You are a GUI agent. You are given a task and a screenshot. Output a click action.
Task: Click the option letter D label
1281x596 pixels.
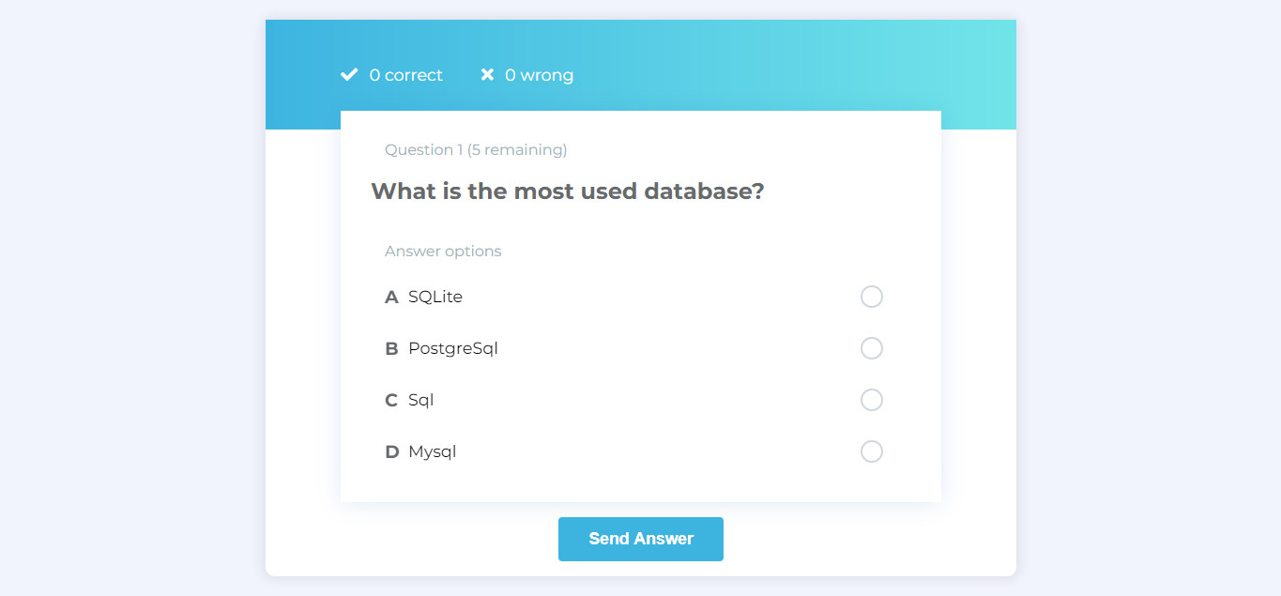(x=390, y=451)
